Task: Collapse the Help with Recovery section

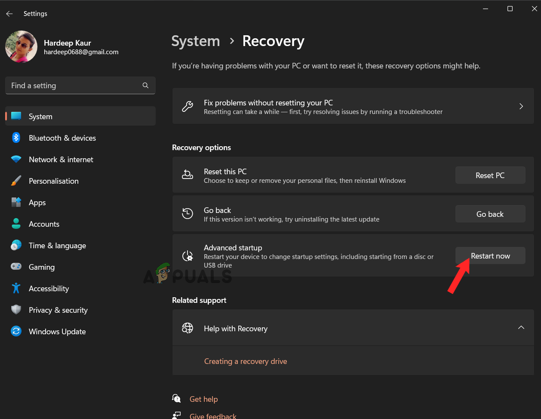Action: coord(521,328)
